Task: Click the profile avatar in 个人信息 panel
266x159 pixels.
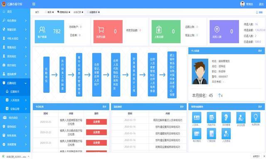Action: 200,71
